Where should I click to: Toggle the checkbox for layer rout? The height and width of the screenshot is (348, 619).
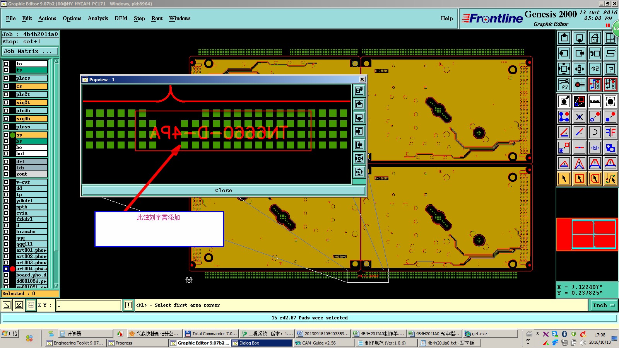point(6,174)
